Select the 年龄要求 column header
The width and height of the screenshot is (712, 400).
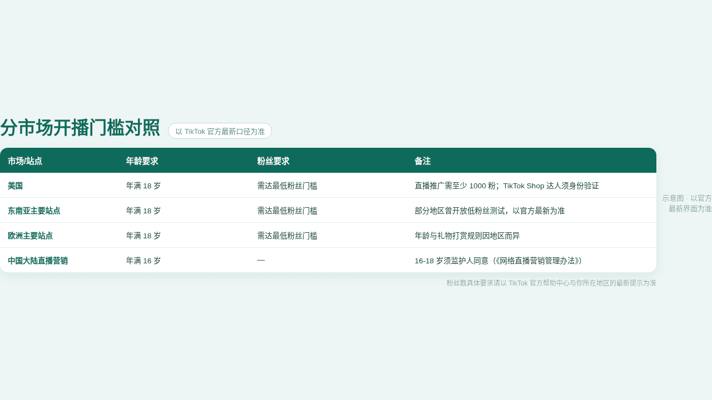[x=142, y=161]
